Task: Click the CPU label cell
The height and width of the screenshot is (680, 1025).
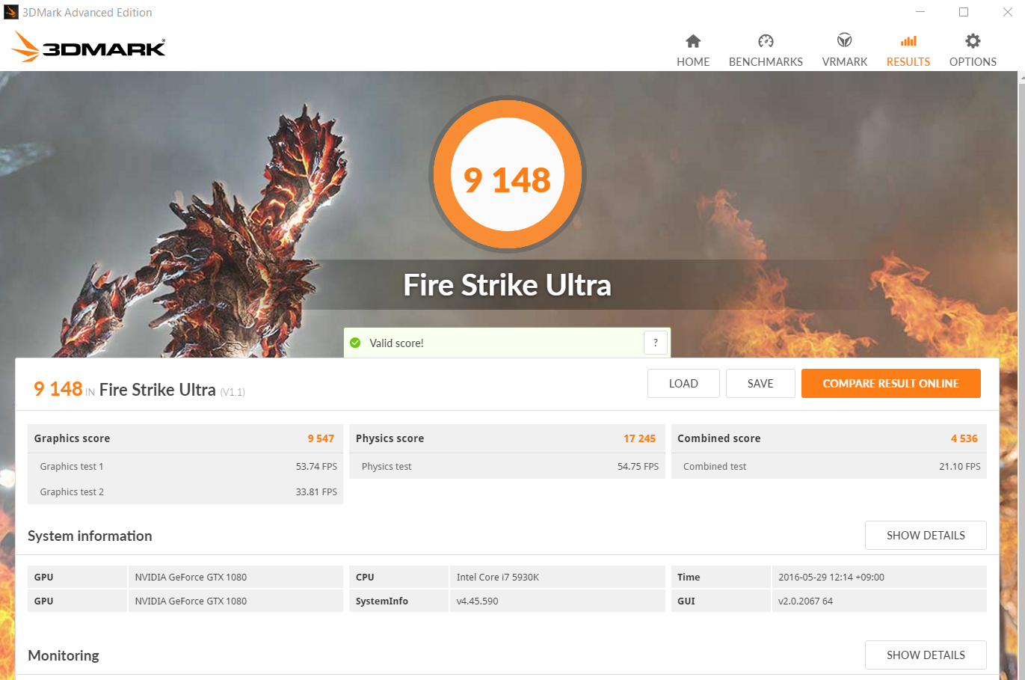Action: point(398,577)
